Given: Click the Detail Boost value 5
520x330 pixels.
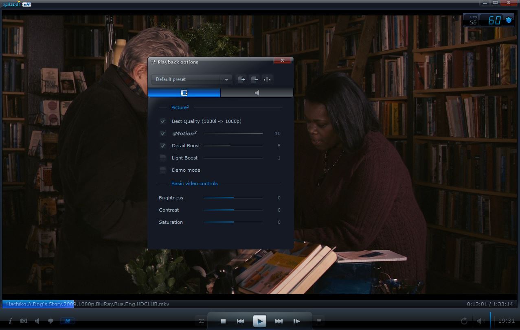Looking at the screenshot, I should pos(279,146).
